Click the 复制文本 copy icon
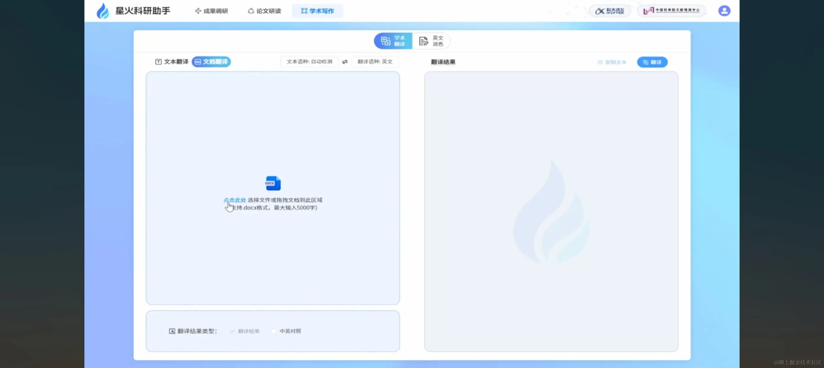 pos(600,62)
